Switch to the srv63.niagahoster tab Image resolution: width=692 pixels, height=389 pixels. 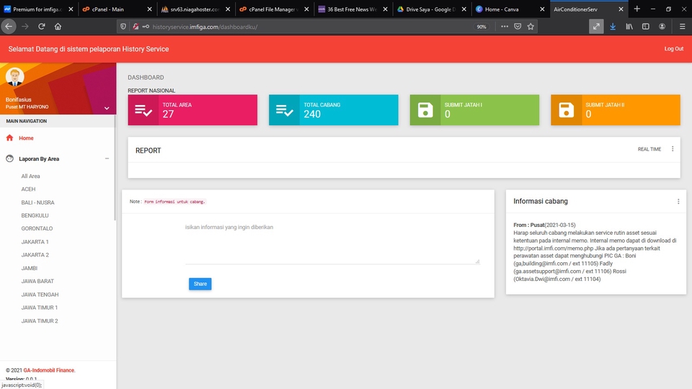195,9
